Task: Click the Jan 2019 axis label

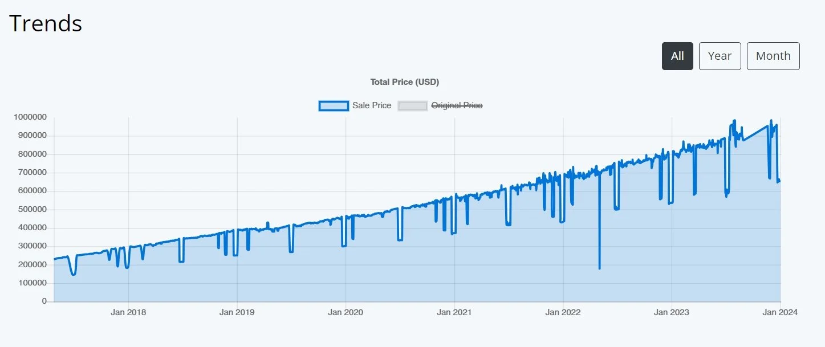Action: pos(237,312)
